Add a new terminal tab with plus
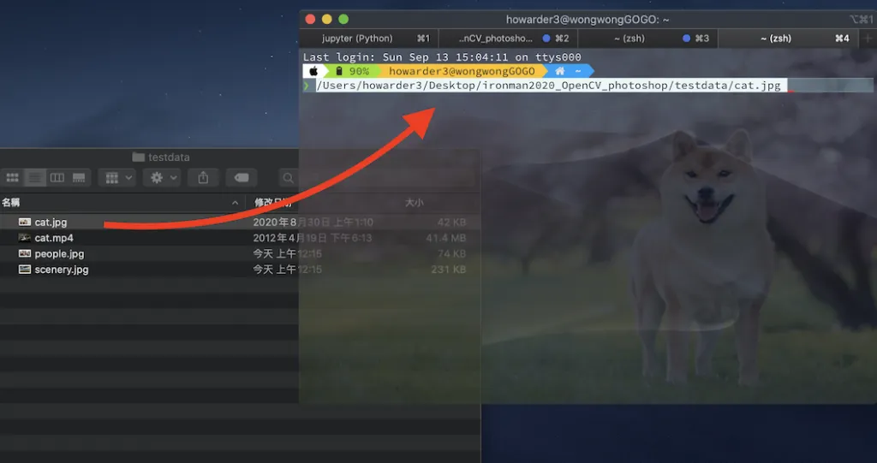 (868, 38)
